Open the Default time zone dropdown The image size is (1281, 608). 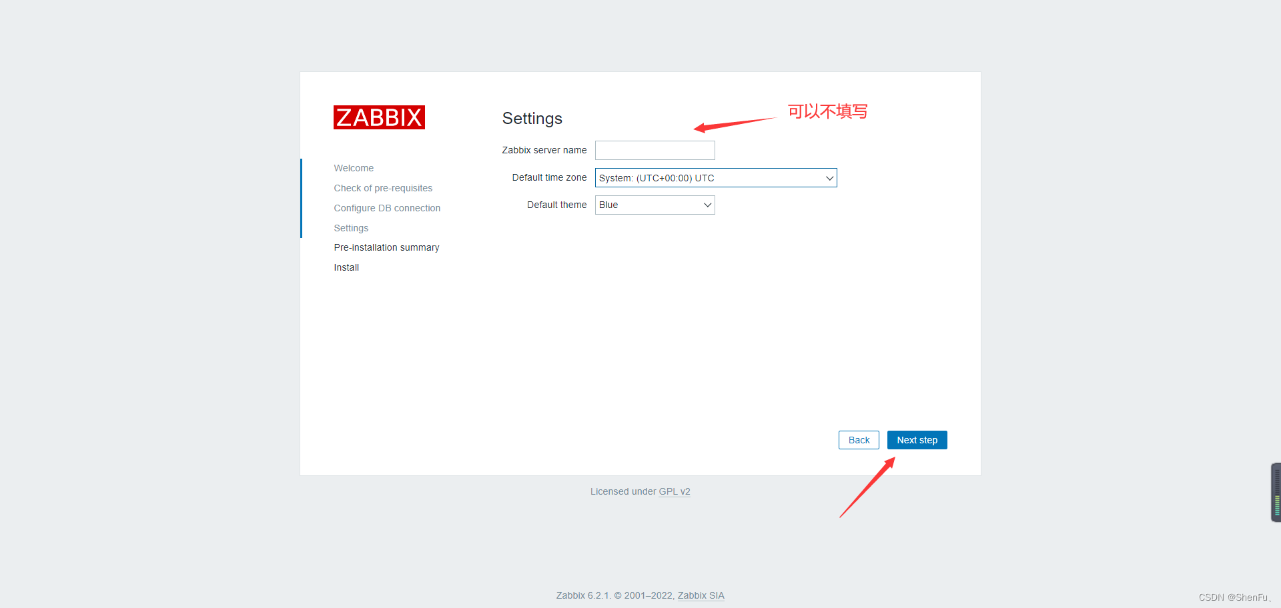click(716, 178)
